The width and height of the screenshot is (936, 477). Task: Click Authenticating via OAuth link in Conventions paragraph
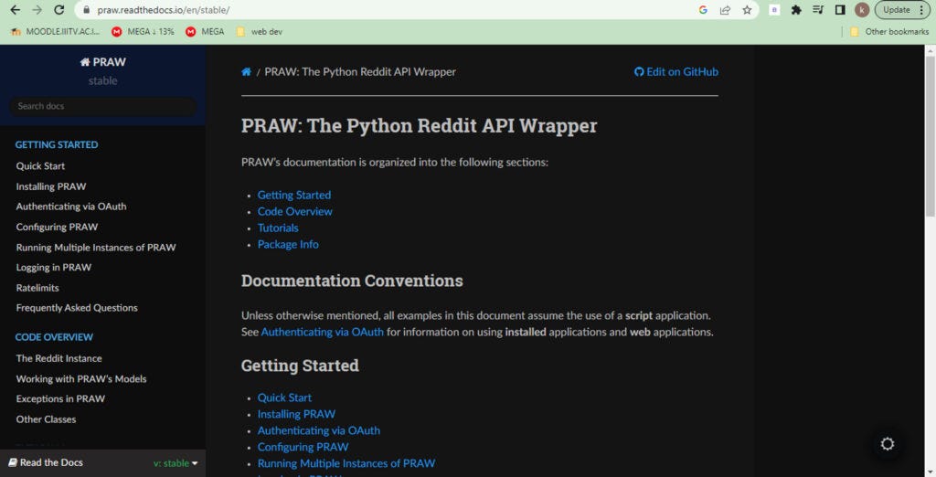pyautogui.click(x=323, y=332)
